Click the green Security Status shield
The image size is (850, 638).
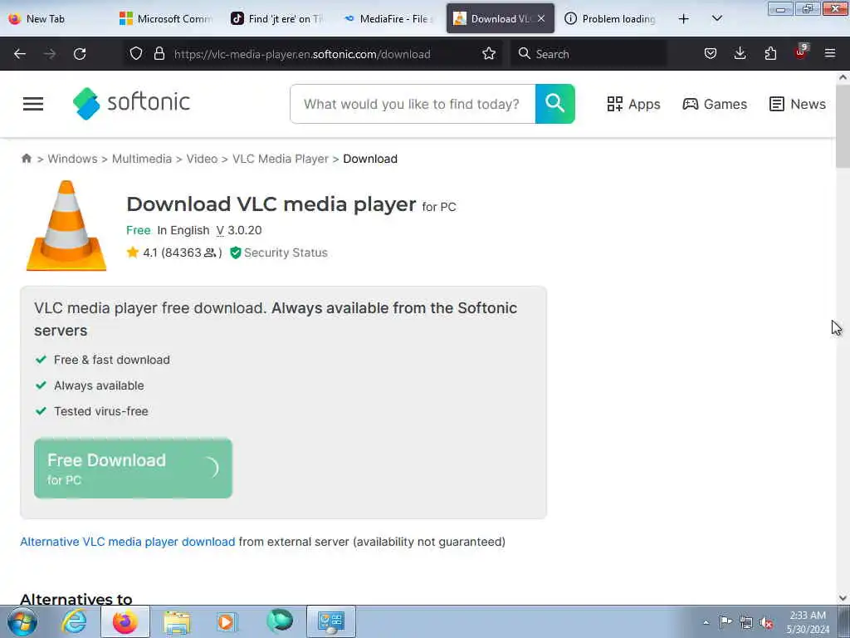coord(235,253)
